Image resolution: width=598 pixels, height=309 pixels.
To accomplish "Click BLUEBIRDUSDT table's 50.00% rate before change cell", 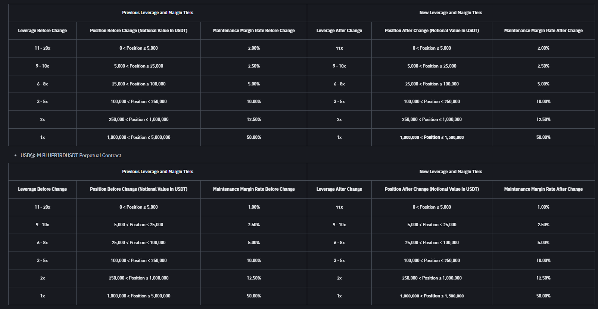I will (254, 296).
